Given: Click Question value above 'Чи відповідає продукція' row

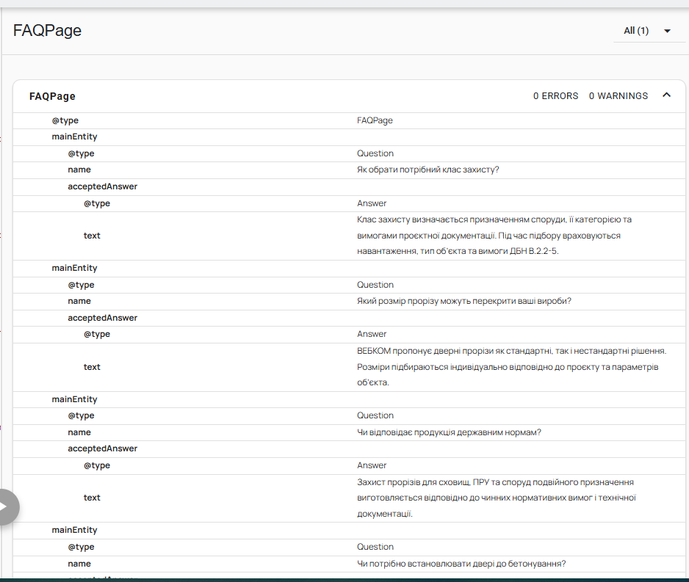Looking at the screenshot, I should pos(375,415).
